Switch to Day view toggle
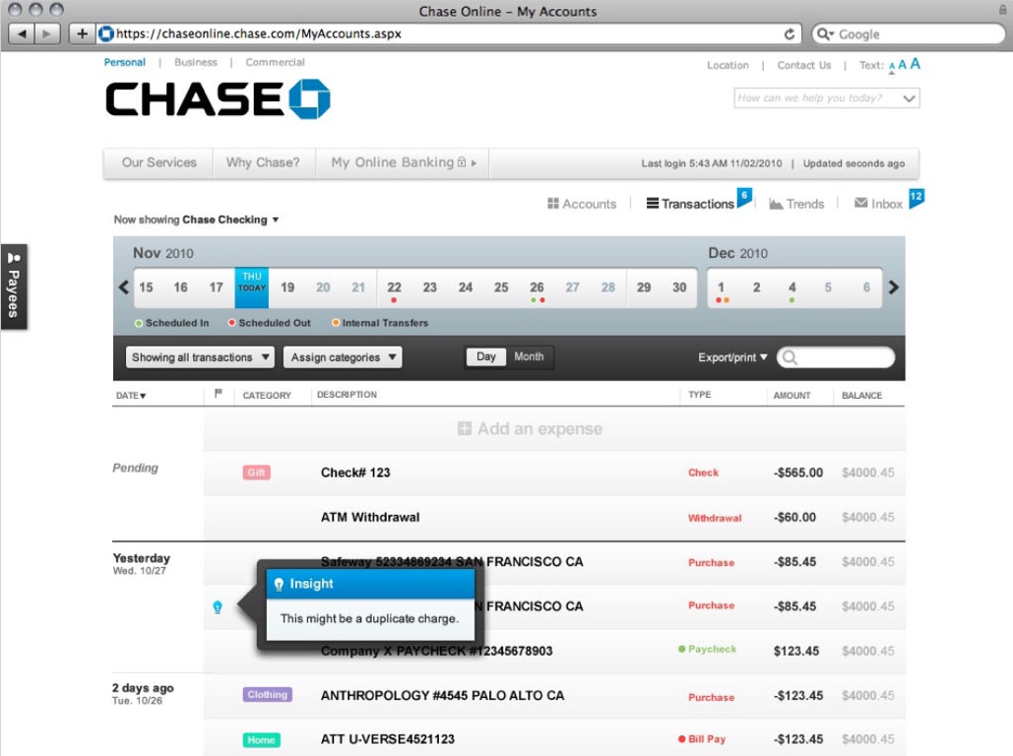The width and height of the screenshot is (1013, 756). 486,356
